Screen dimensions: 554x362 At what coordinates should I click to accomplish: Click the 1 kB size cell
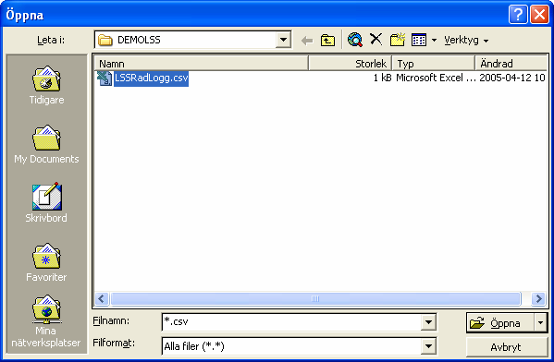point(382,78)
